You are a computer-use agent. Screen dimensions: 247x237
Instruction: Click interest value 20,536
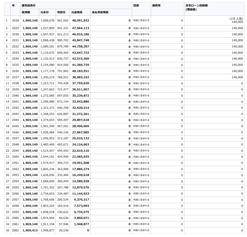coord(64,231)
